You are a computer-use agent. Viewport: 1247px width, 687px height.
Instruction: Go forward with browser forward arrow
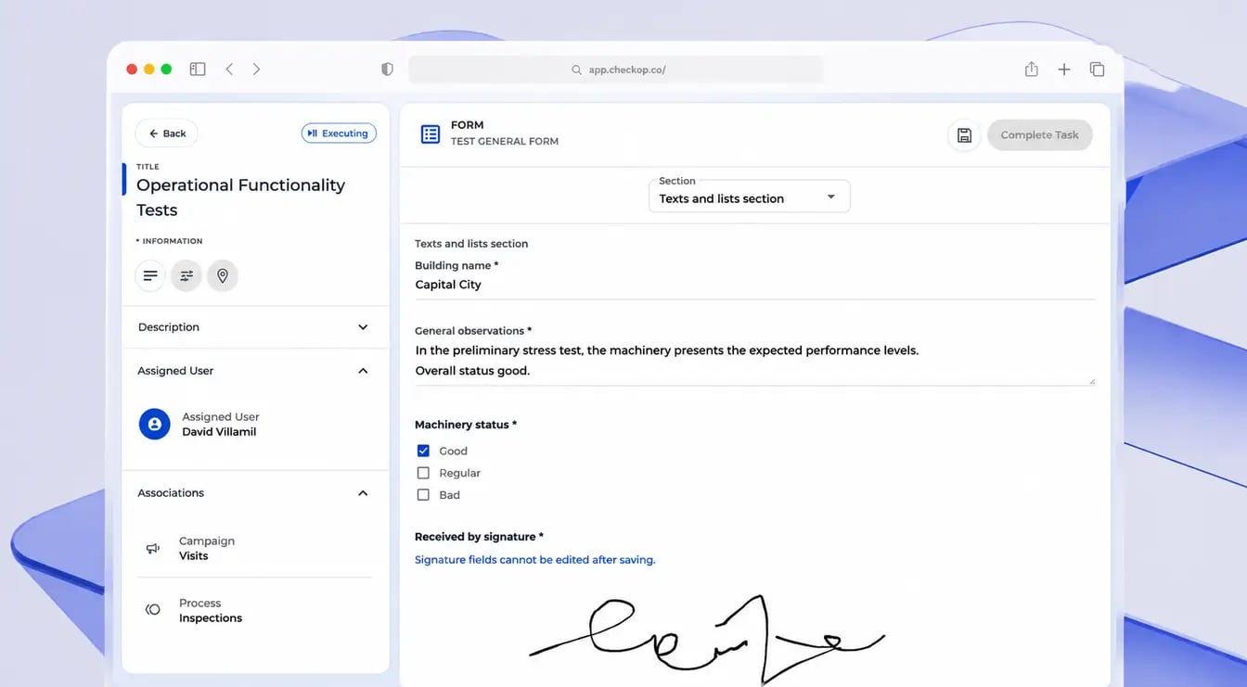(256, 70)
